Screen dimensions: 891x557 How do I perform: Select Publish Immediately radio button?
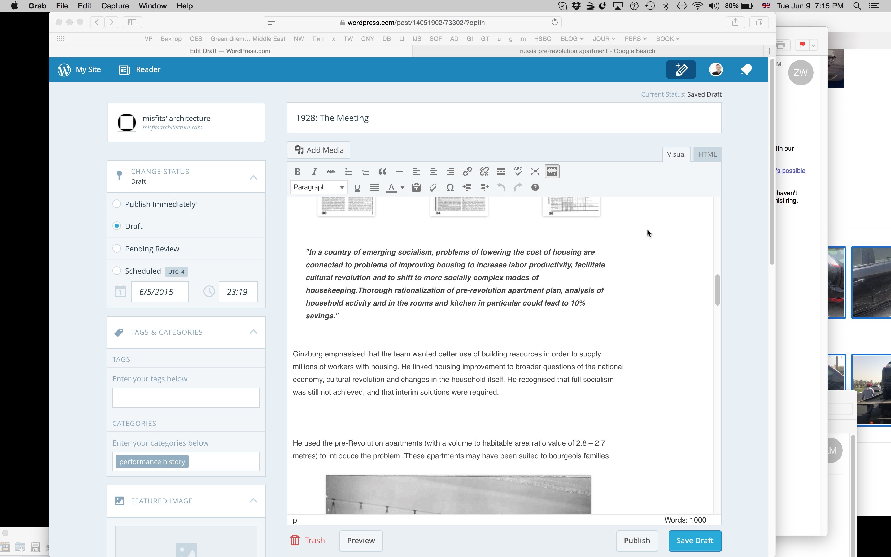pyautogui.click(x=117, y=204)
